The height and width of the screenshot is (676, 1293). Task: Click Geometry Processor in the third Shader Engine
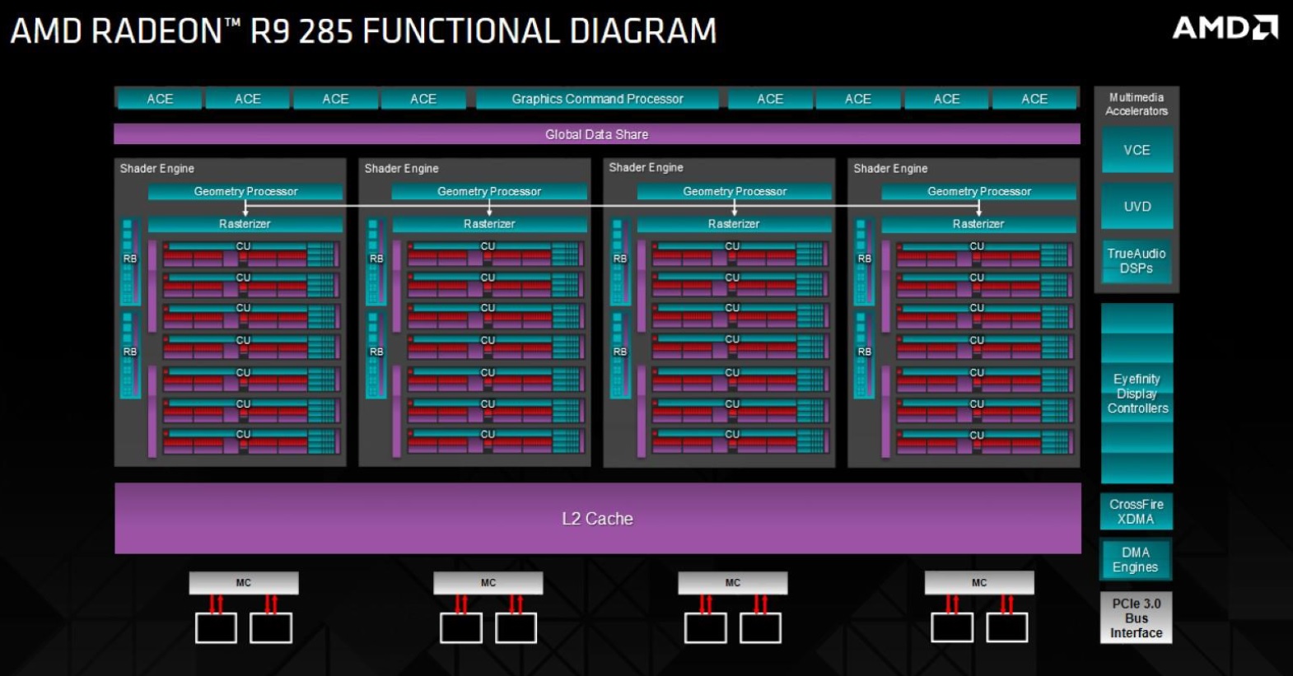[x=735, y=191]
